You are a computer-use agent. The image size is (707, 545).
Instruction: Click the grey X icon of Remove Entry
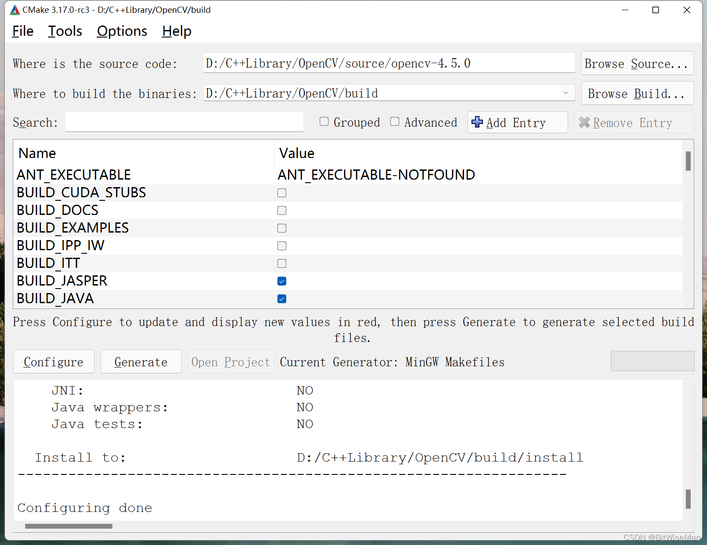(584, 122)
